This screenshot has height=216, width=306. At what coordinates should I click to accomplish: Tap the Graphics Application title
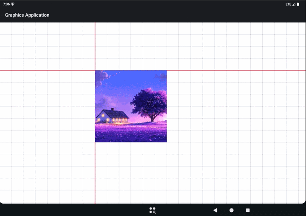pos(27,15)
